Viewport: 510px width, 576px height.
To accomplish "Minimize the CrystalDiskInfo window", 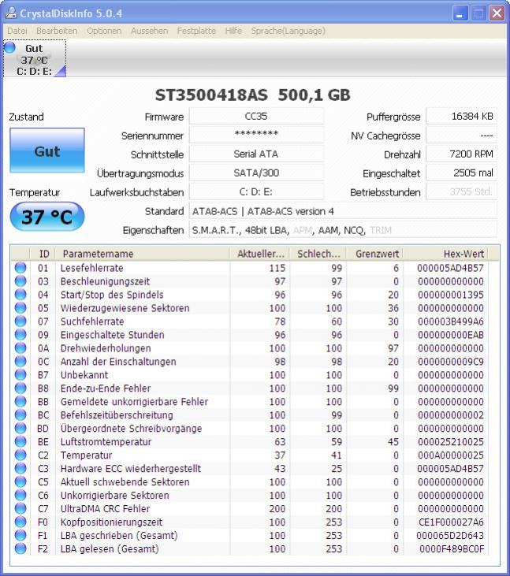I will tap(460, 13).
